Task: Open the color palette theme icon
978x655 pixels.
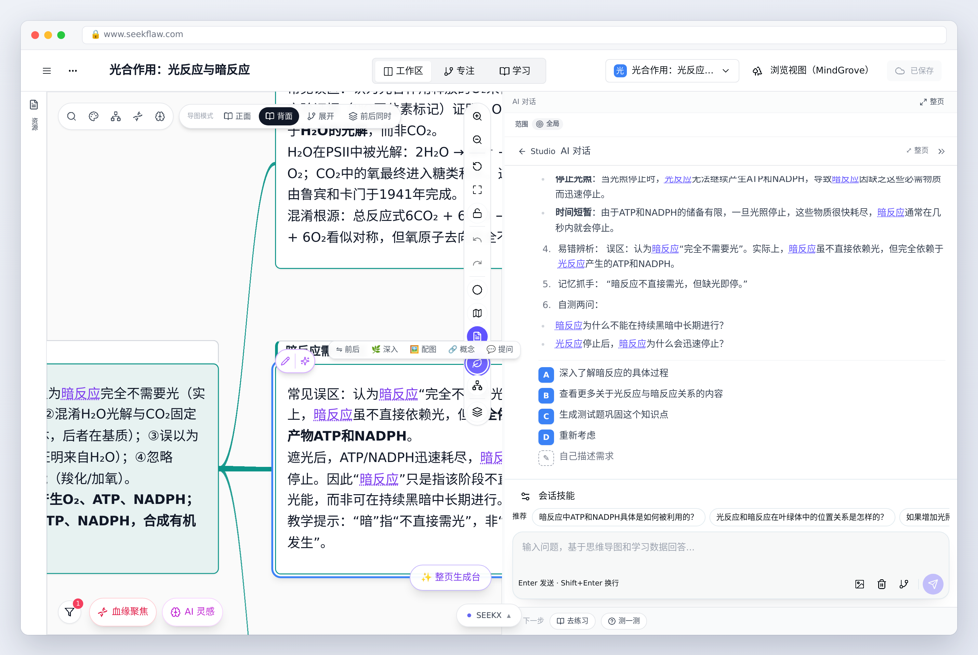Action: (94, 116)
